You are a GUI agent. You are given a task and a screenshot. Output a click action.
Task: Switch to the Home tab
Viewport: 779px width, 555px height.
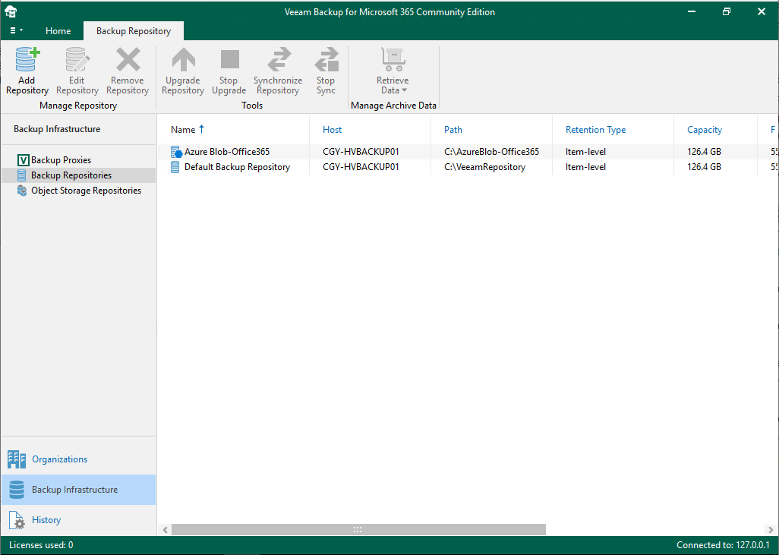[x=58, y=31]
